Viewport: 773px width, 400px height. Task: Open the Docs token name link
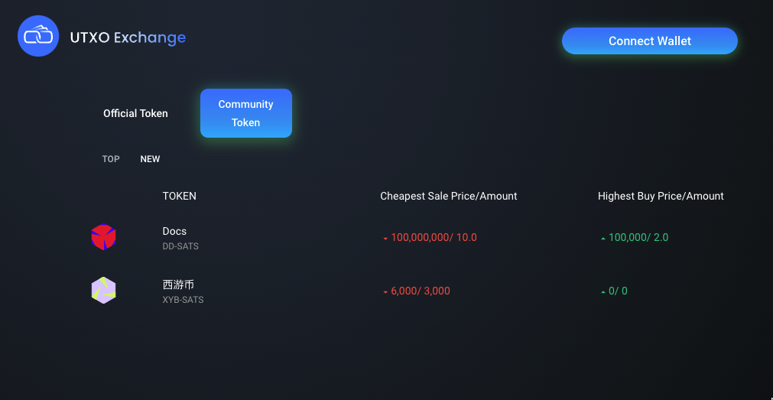(174, 231)
